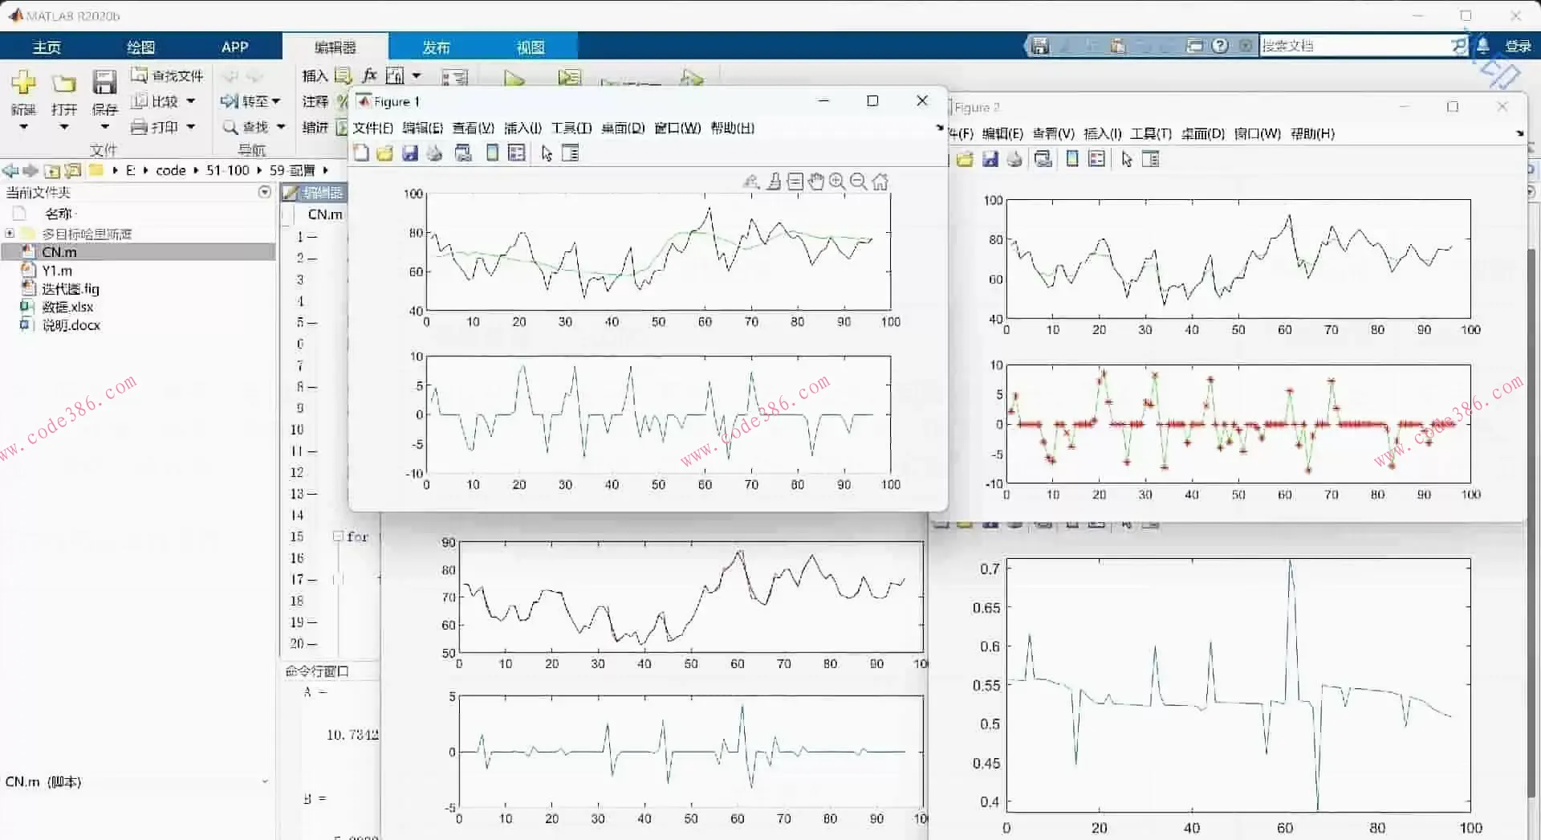This screenshot has height=840, width=1541.
Task: Click the fx insert function icon
Action: [369, 75]
